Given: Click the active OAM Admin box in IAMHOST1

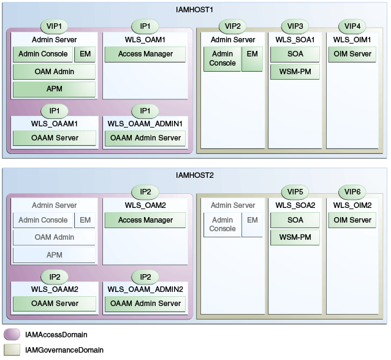Looking at the screenshot, I should 54,72.
